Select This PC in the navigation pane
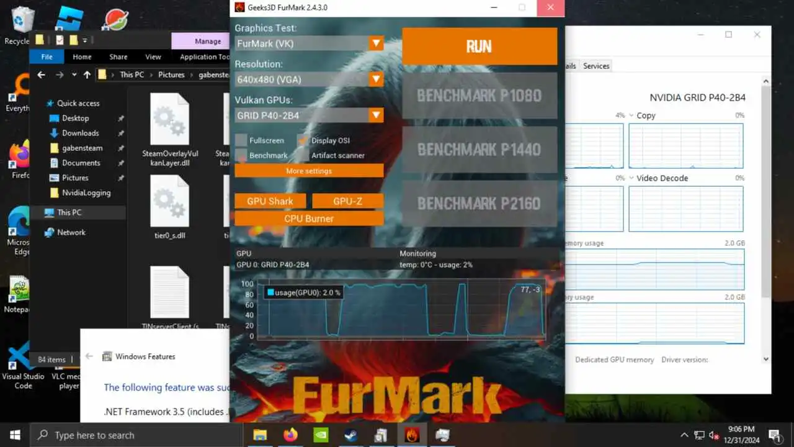 [69, 212]
